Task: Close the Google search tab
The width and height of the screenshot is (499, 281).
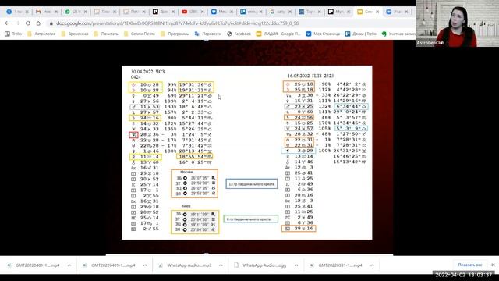Action: (x=290, y=12)
